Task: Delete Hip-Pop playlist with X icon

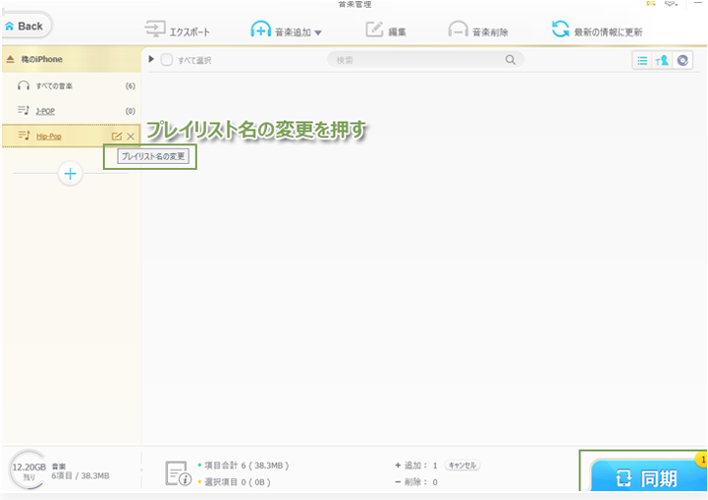Action: (x=131, y=136)
